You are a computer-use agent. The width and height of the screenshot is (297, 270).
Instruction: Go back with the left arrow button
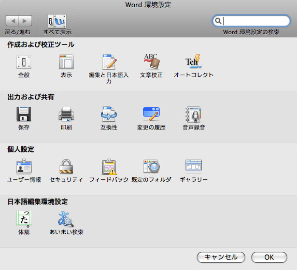[x=12, y=21]
